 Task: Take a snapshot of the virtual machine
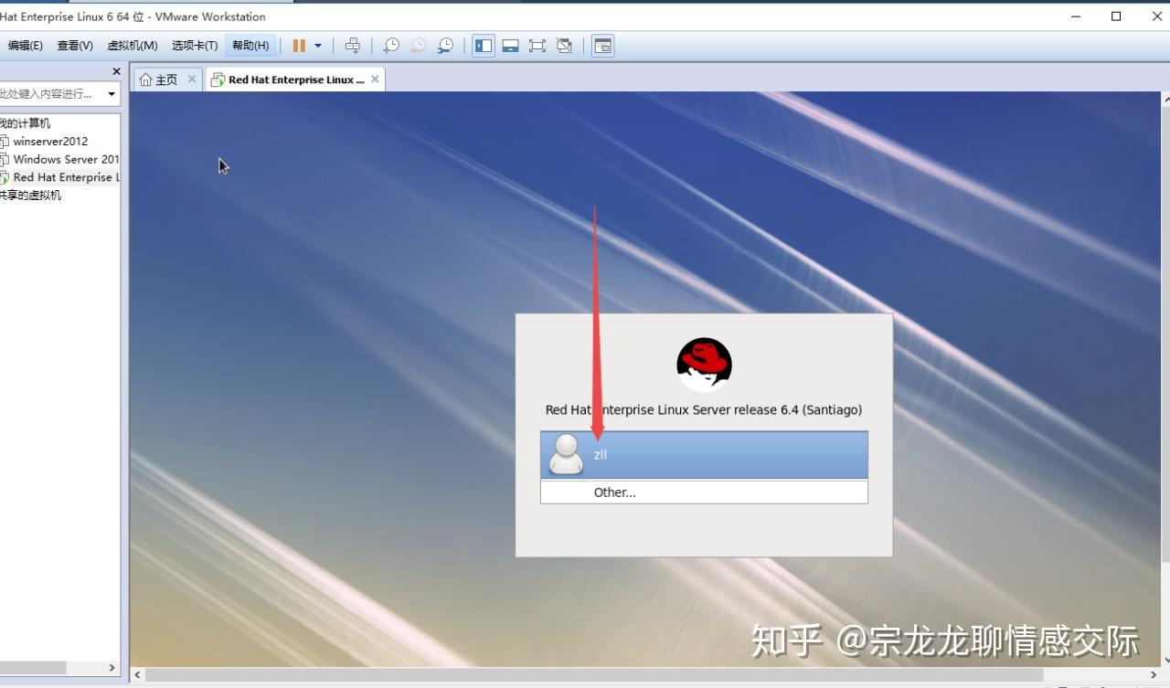[x=391, y=46]
